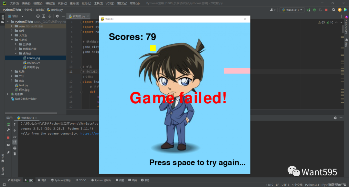The width and height of the screenshot is (349, 187).
Task: Print console output with the printer icon
Action: [x=15, y=148]
